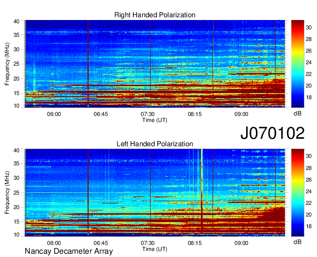Select the large "J070102" identifier label

[272, 133]
